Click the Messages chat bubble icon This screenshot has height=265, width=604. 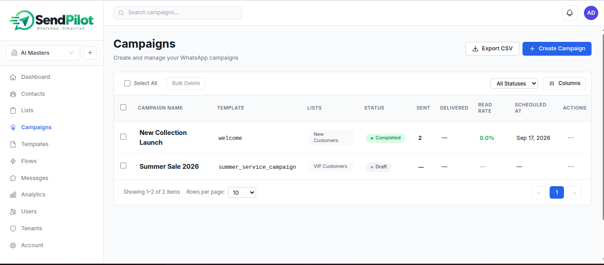(13, 178)
